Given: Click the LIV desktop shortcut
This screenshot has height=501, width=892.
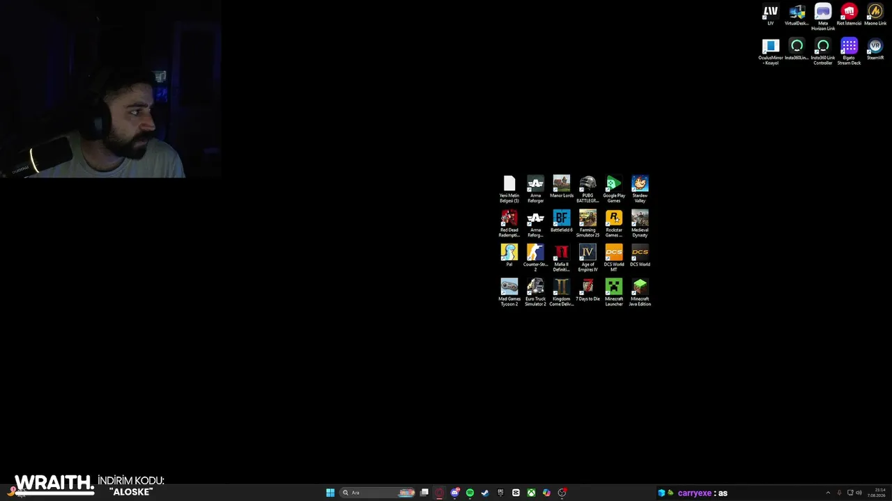Looking at the screenshot, I should coord(771,15).
